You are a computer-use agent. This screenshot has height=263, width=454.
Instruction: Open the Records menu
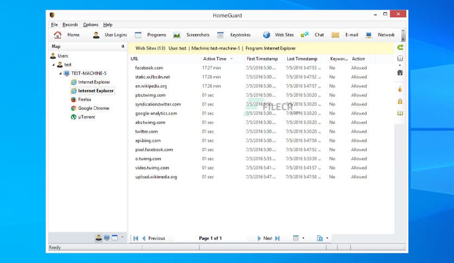(70, 24)
